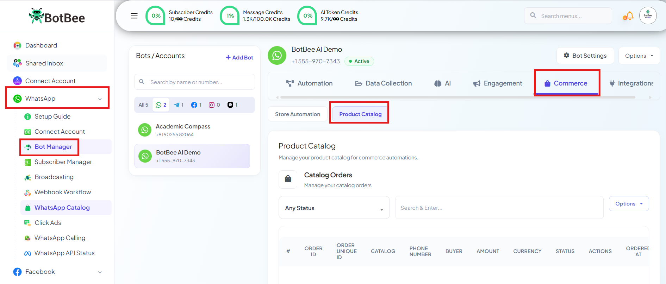This screenshot has width=666, height=284.
Task: Click the Message Credits progress ring
Action: point(230,16)
